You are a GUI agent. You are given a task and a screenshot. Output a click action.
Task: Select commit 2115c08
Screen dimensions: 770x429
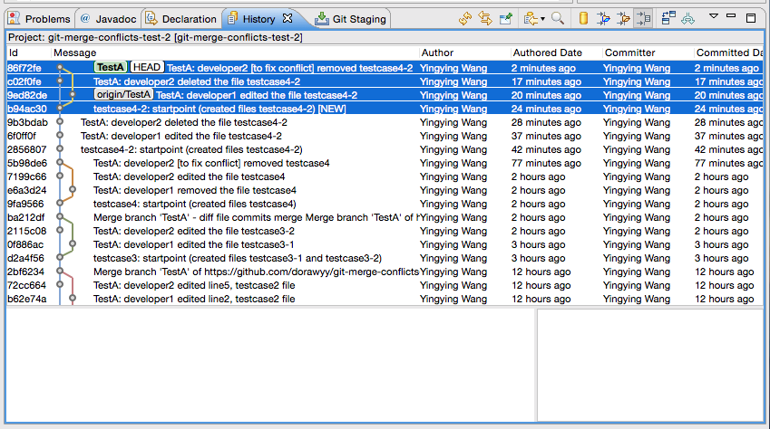pos(385,231)
